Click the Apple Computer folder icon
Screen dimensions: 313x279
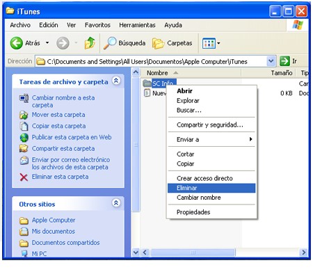point(24,221)
